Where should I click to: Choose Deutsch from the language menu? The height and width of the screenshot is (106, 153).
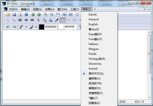pyautogui.click(x=94, y=19)
